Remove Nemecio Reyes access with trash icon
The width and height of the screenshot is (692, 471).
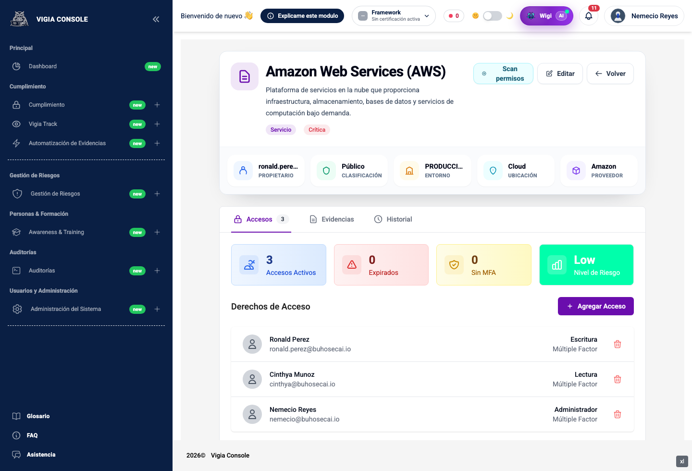(618, 414)
